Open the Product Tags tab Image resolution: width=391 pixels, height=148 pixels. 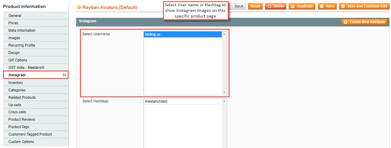[x=36, y=127]
